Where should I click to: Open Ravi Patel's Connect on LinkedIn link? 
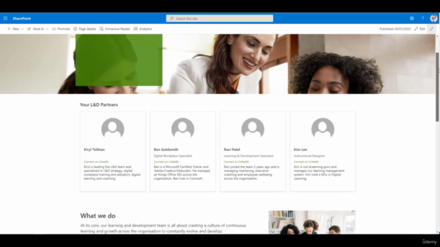236,162
